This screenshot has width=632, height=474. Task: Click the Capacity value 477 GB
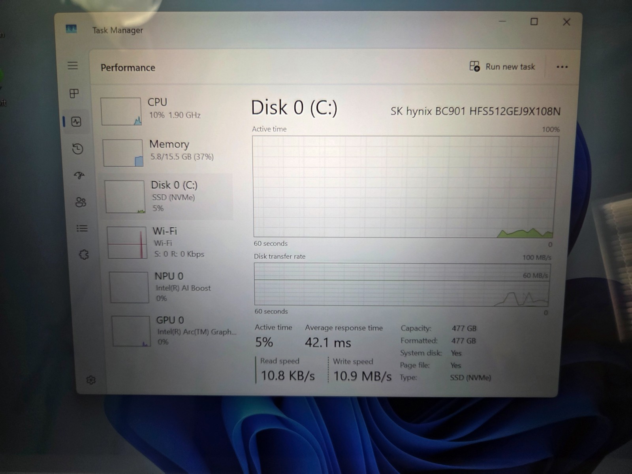point(464,328)
